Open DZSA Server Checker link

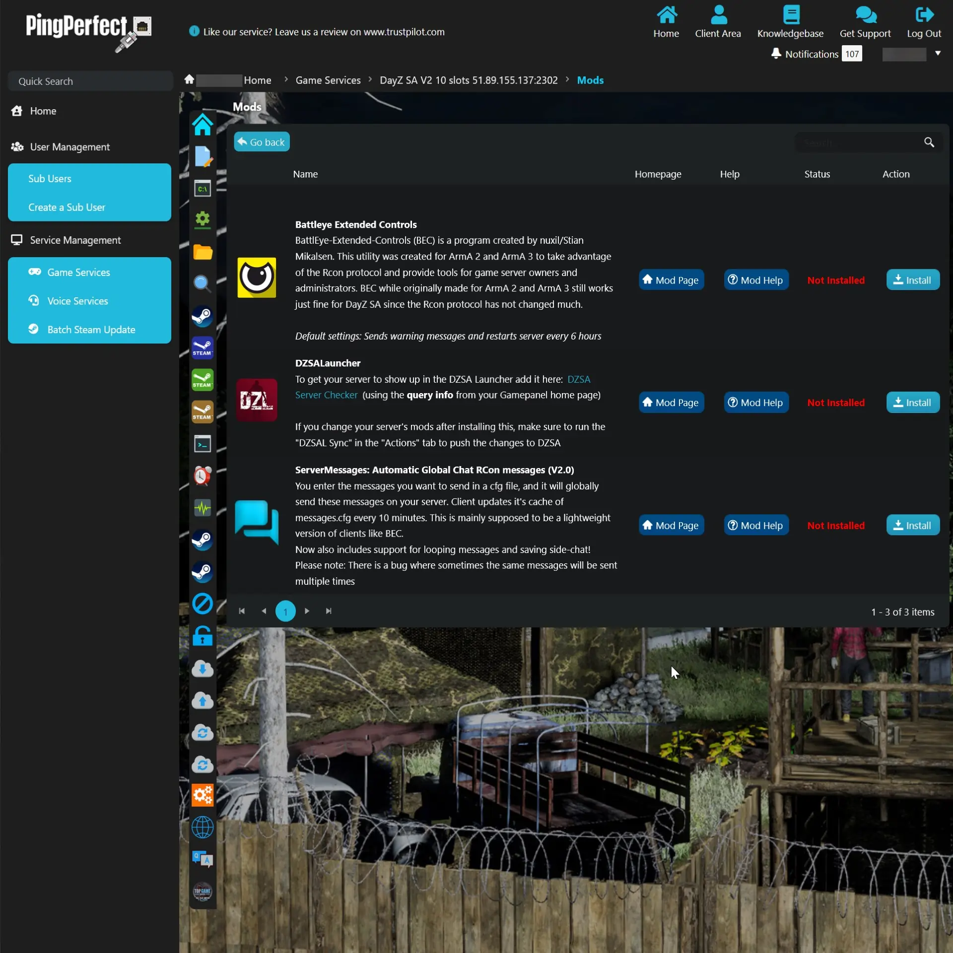[x=326, y=395]
